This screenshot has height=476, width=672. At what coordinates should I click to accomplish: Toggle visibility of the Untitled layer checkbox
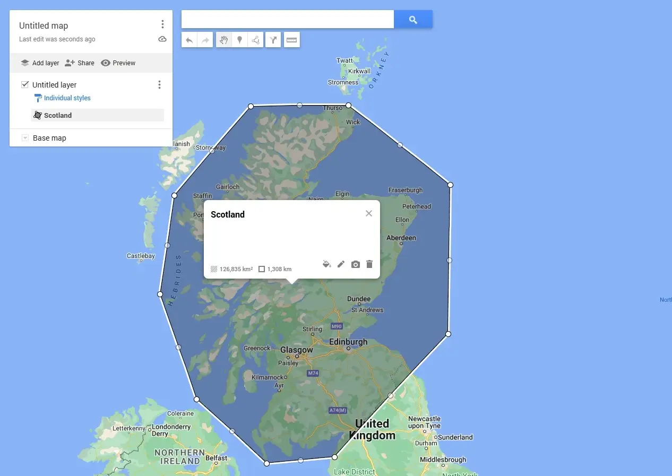[x=24, y=84]
